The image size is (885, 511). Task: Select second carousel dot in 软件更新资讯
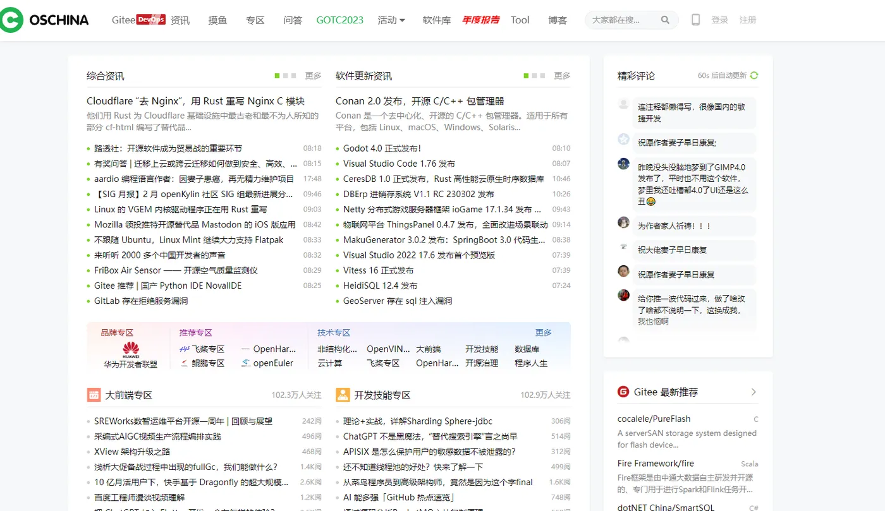coord(535,76)
